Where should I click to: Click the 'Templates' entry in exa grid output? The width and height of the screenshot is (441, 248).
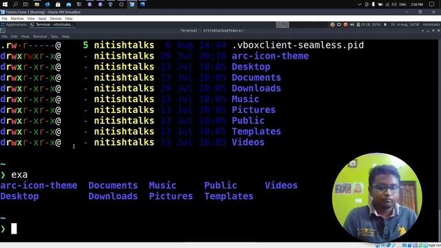229,196
